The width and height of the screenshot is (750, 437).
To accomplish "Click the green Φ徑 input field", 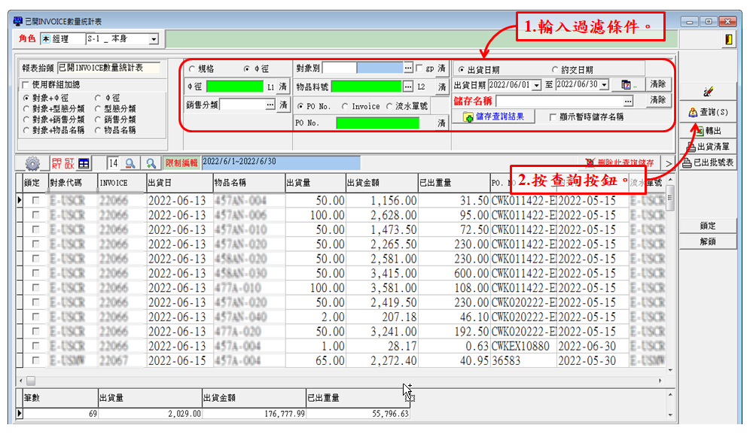I will tap(234, 86).
